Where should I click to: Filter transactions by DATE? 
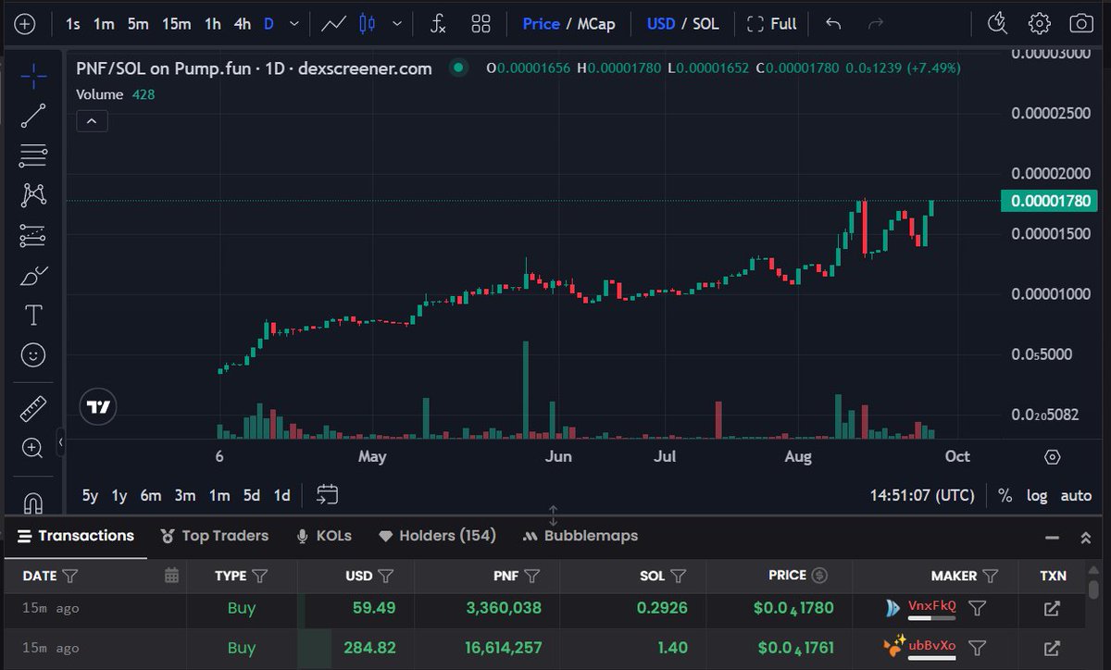click(x=70, y=576)
